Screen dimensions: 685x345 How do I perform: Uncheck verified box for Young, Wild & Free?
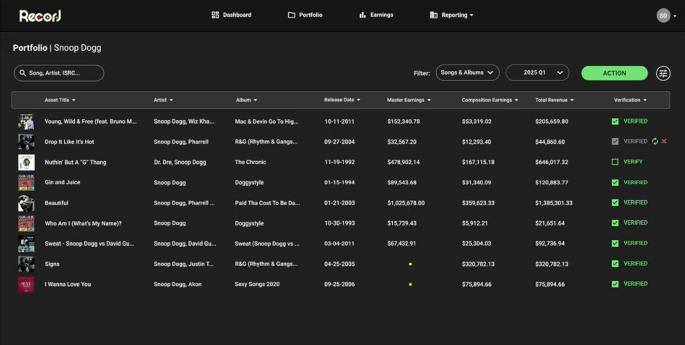point(615,121)
